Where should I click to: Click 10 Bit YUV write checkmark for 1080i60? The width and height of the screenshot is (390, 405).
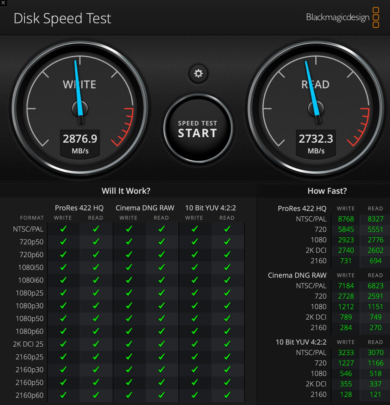click(x=195, y=280)
